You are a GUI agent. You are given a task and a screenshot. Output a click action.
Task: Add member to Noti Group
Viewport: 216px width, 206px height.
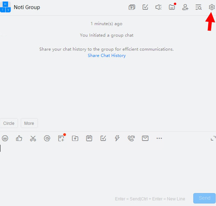click(185, 7)
